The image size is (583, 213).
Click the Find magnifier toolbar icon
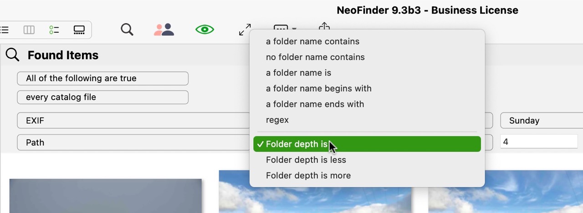pyautogui.click(x=127, y=30)
